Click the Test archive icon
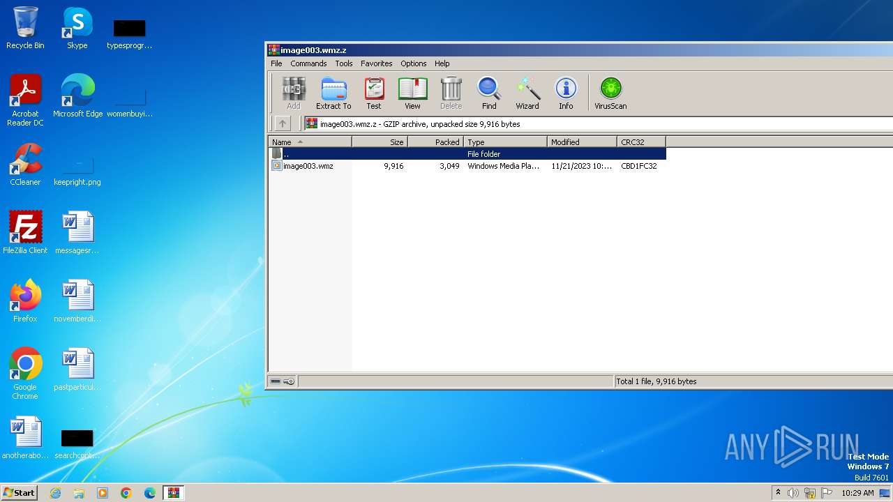The height and width of the screenshot is (502, 893). pos(374,93)
